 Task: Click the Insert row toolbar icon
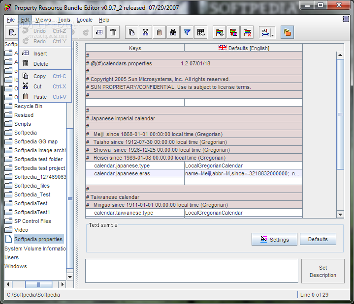coord(99,32)
